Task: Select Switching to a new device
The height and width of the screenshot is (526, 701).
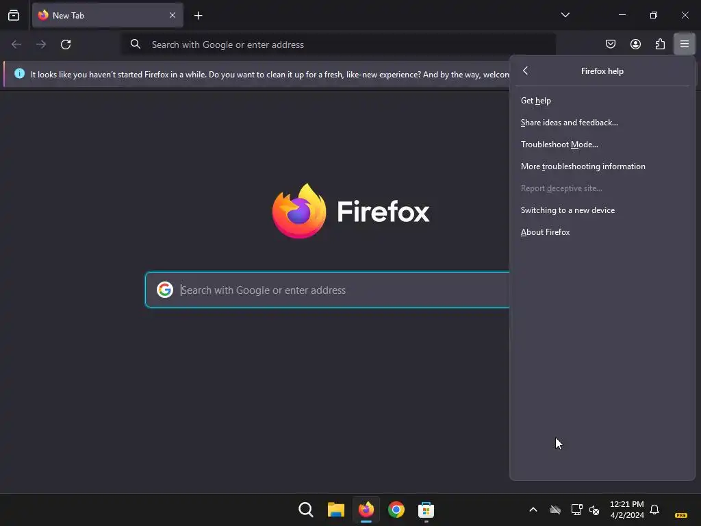Action: coord(602,210)
